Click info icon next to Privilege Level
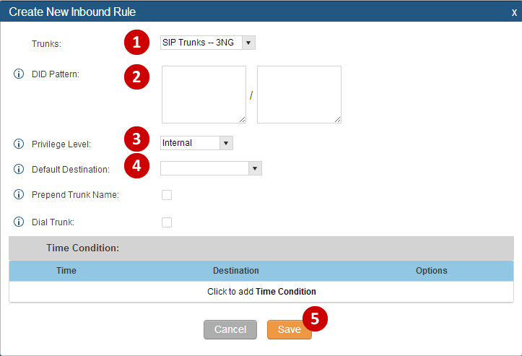 coord(19,143)
